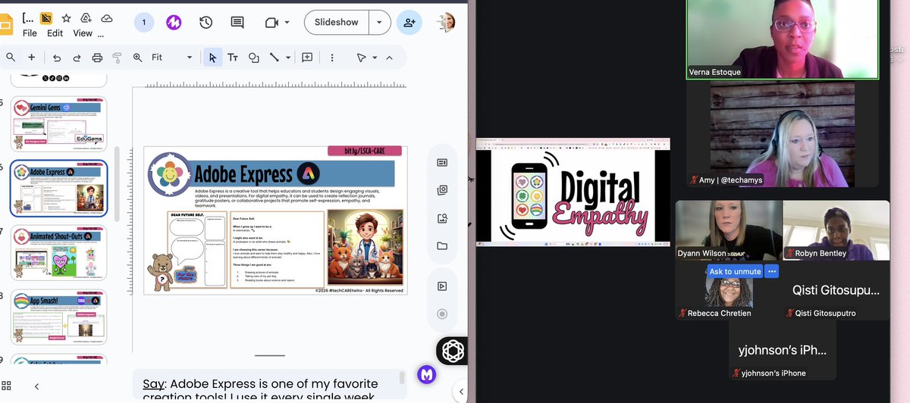Screen dimensions: 910x403
Task: Show the hidden menus ellipsis
Action: (102, 35)
